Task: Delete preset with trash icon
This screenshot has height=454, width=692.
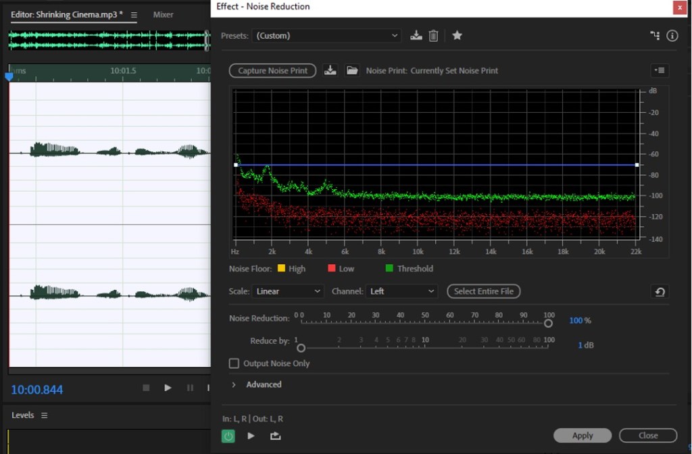Action: [434, 36]
